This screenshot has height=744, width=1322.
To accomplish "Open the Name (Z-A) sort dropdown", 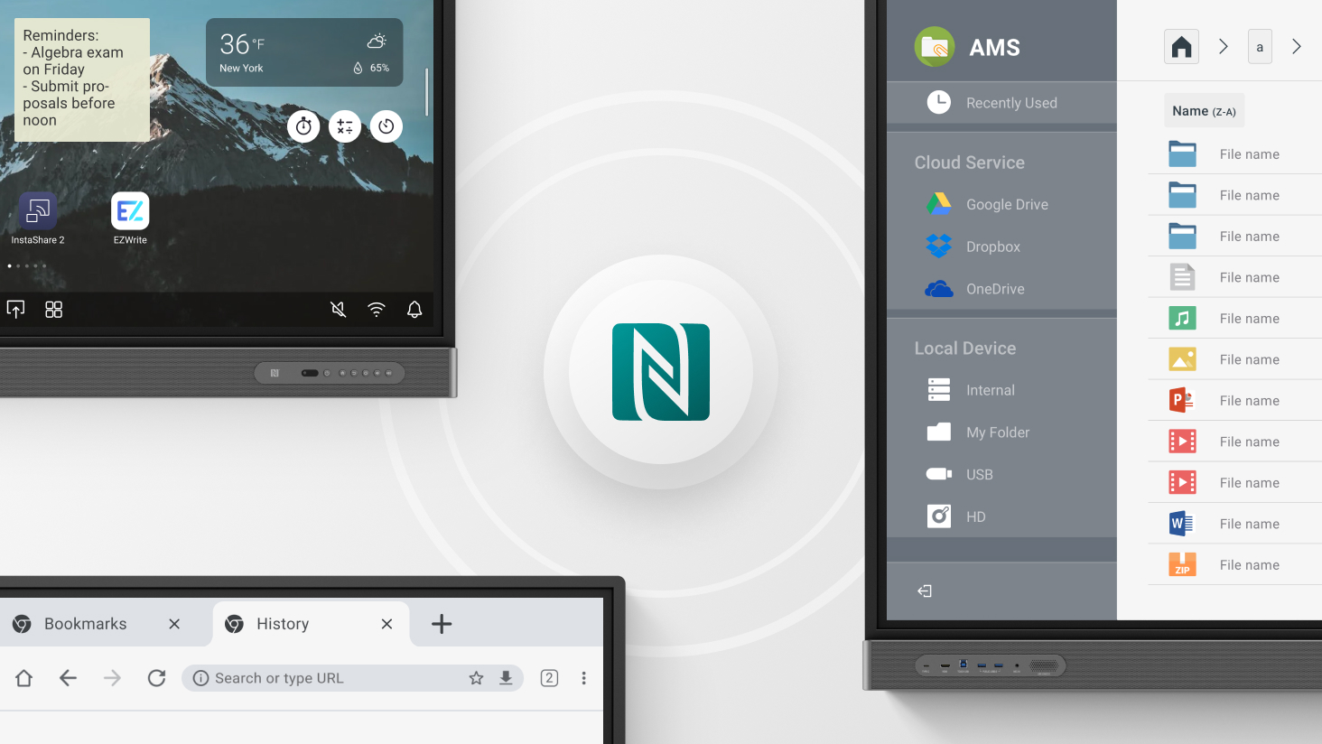I will point(1204,111).
